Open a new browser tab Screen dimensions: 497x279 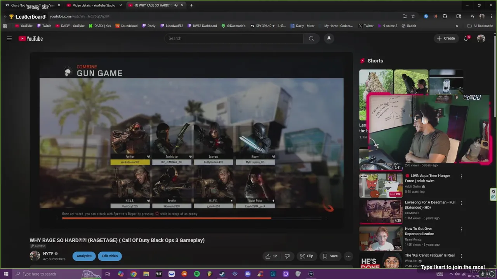[x=191, y=5]
